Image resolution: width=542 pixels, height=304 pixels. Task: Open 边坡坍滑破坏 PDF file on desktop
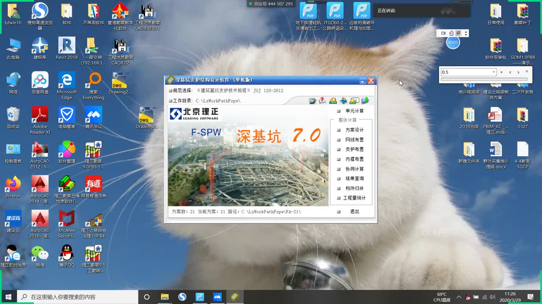coord(362,17)
